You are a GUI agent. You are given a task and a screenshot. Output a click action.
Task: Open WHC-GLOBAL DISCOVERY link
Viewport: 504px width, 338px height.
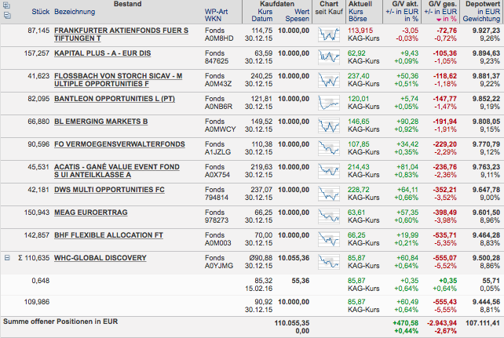click(x=100, y=258)
